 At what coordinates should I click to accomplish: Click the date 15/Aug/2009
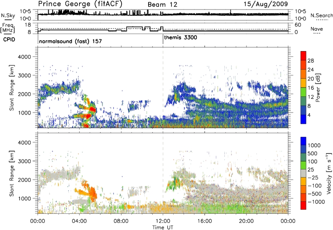tap(266, 4)
